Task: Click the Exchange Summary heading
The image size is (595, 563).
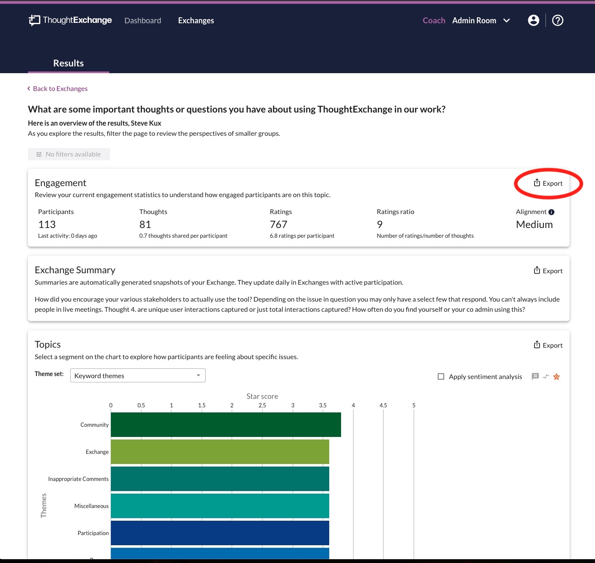Action: point(75,270)
